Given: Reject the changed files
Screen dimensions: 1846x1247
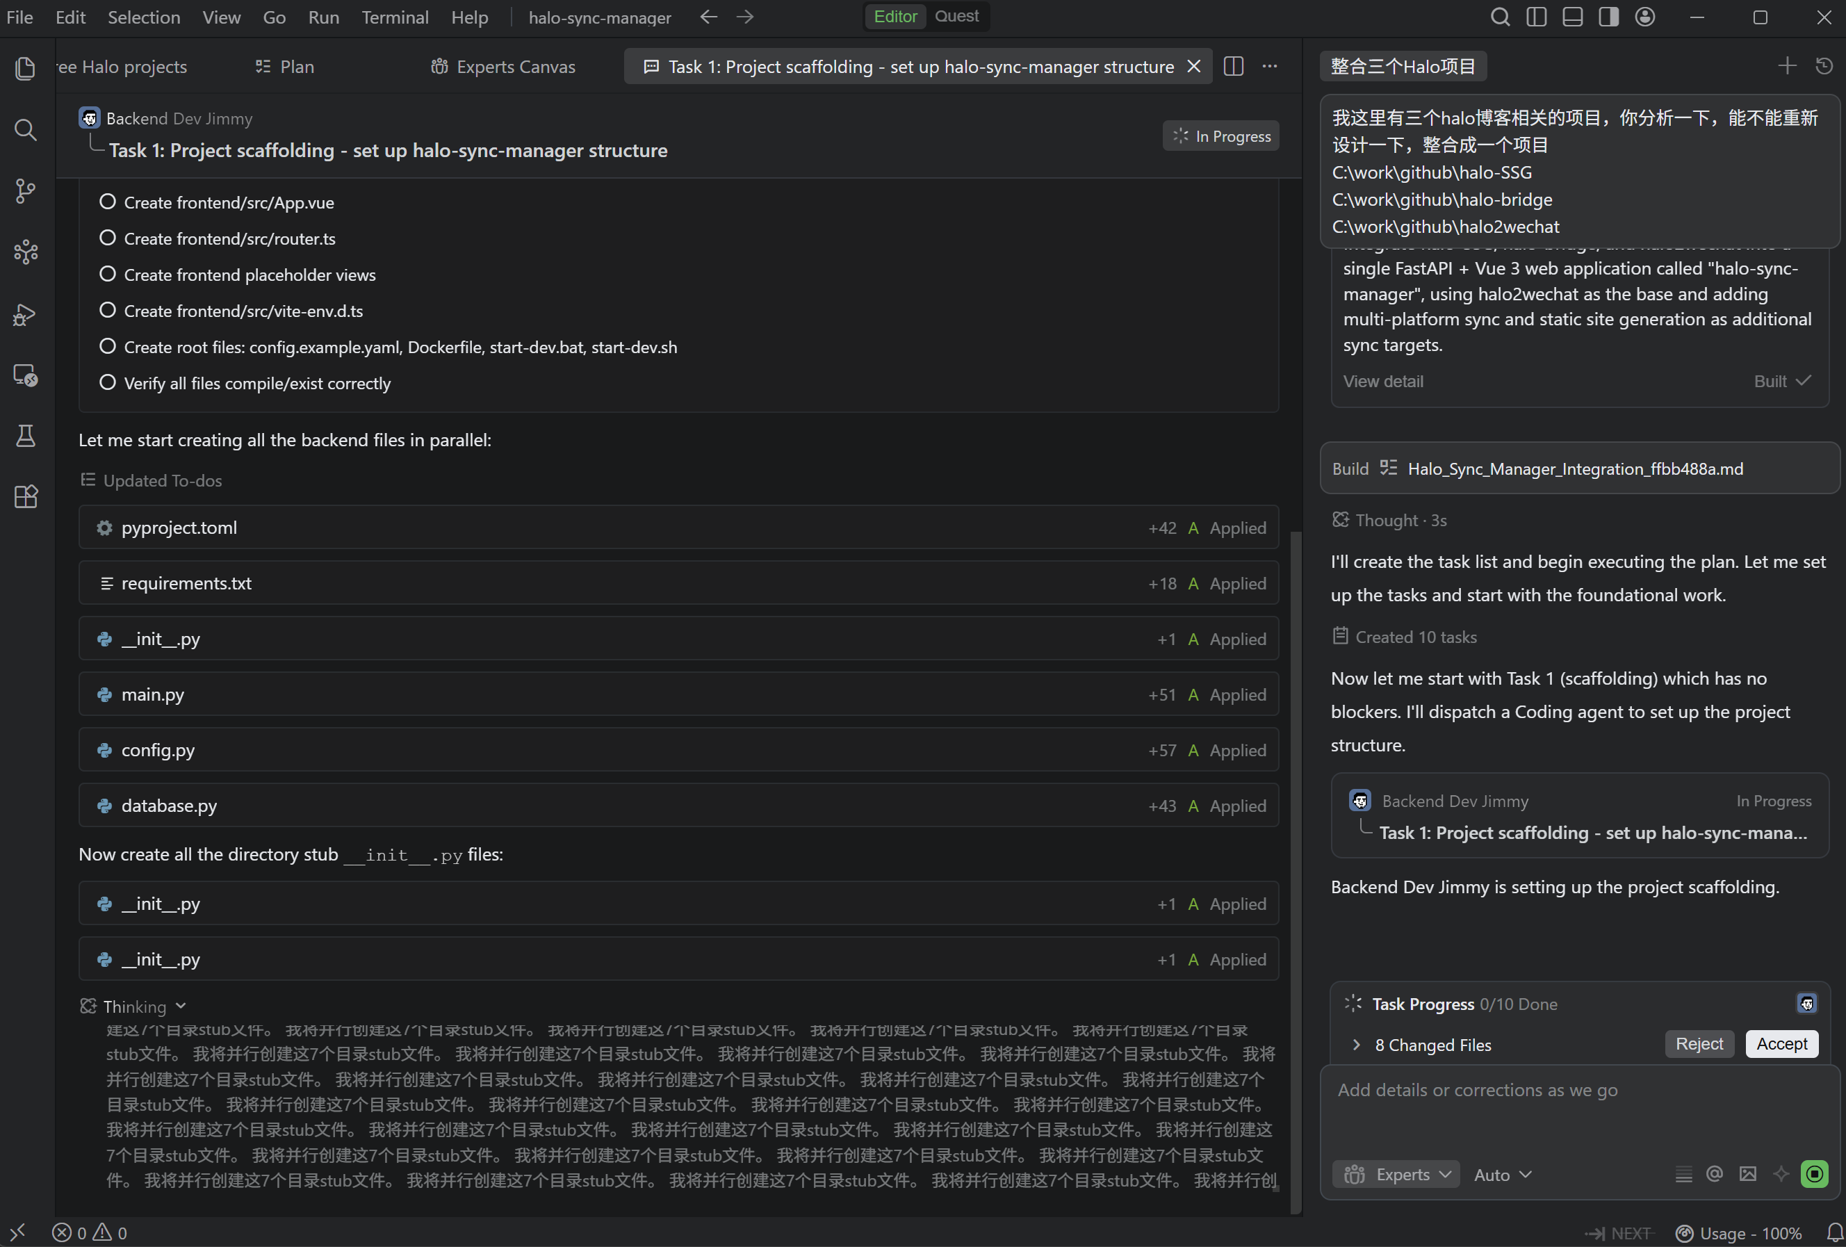Looking at the screenshot, I should pos(1699,1043).
